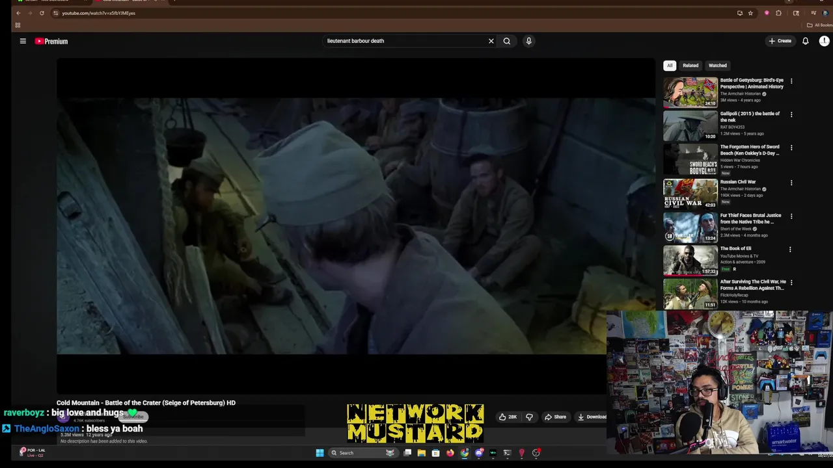This screenshot has height=468, width=833.
Task: Visit the Hidden War Chronicles channel
Action: pyautogui.click(x=740, y=160)
